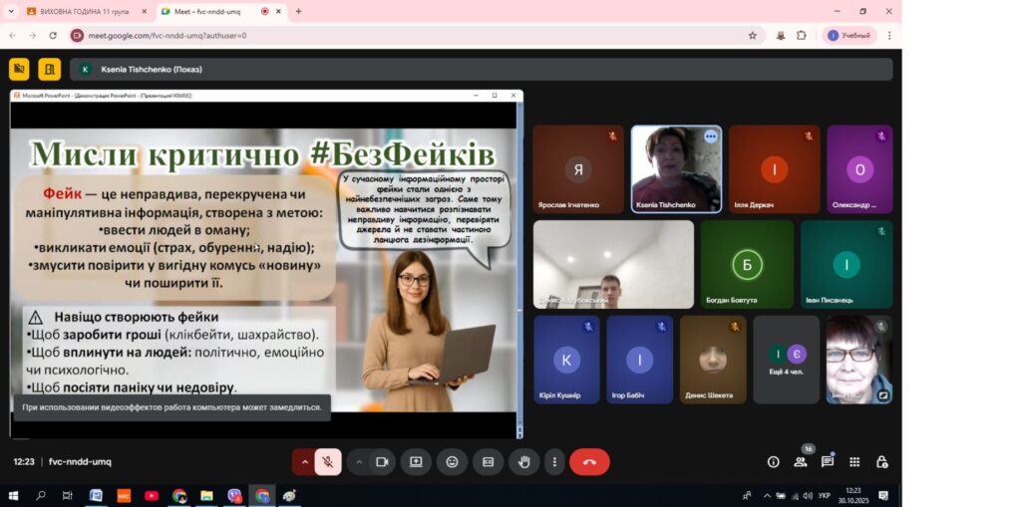The image size is (1021, 507).
Task: Click the Учебный profile button
Action: click(849, 35)
